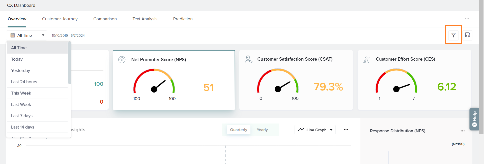Expand the Line Graph chart type dropdown
Screen dimensions: 484x164
point(315,130)
